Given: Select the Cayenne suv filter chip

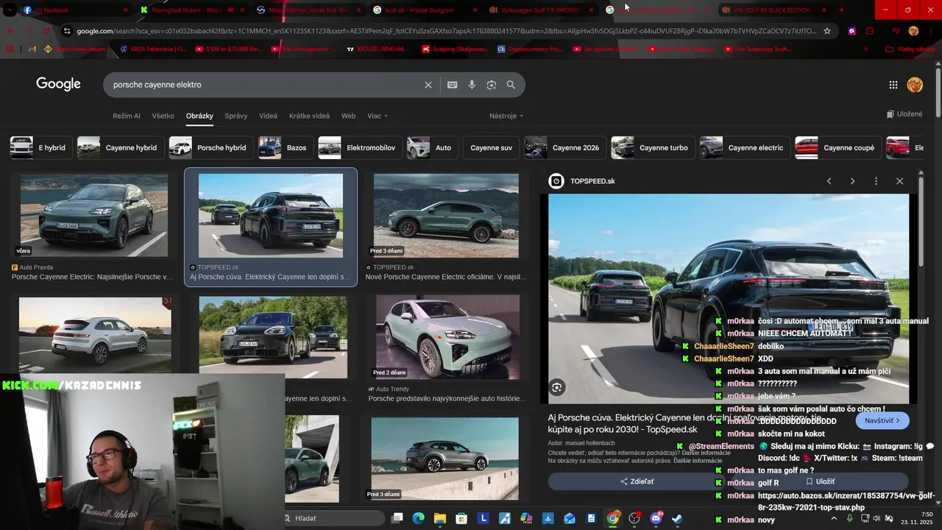Looking at the screenshot, I should pyautogui.click(x=491, y=147).
